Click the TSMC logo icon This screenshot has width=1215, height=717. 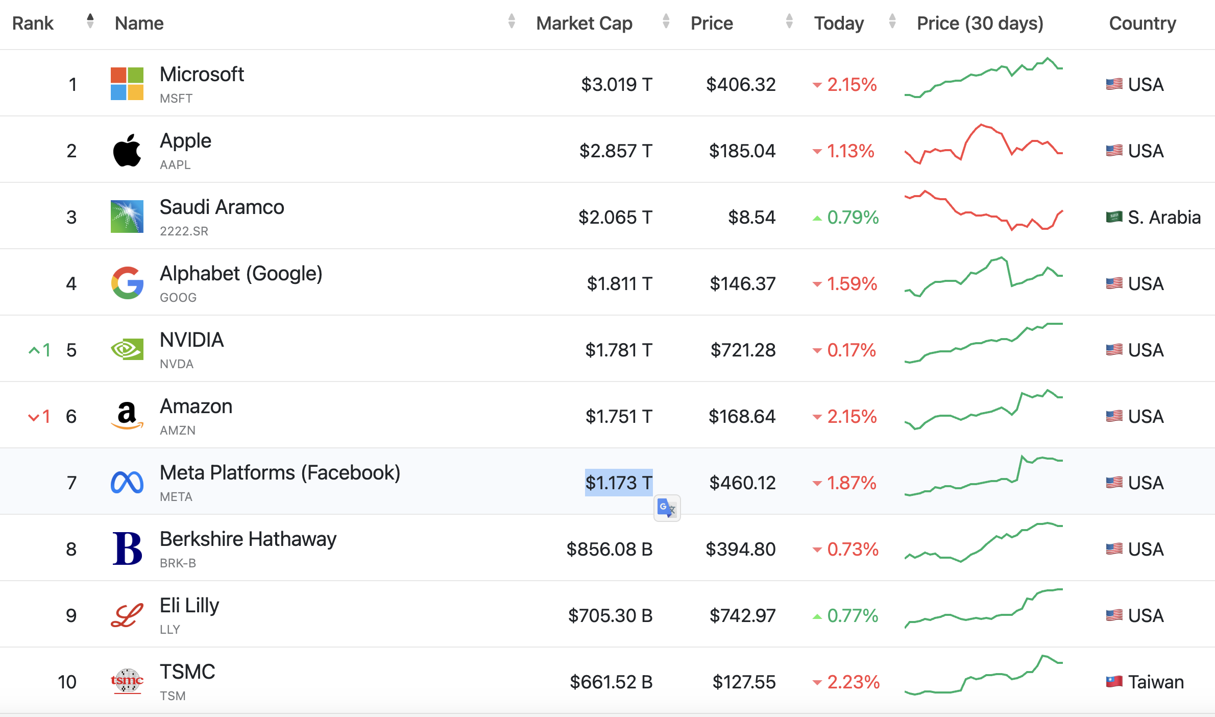127,681
